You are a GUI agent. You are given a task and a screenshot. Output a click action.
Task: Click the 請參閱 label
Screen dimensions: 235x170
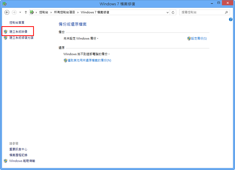[14, 143]
